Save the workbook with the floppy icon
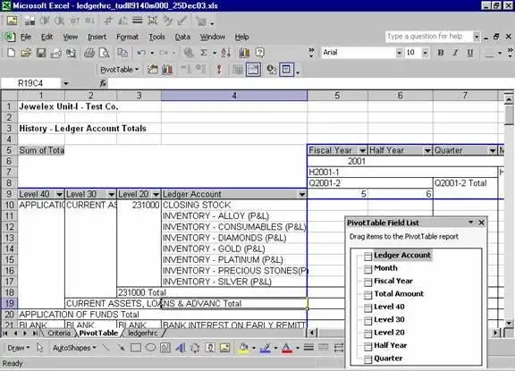 [41, 53]
